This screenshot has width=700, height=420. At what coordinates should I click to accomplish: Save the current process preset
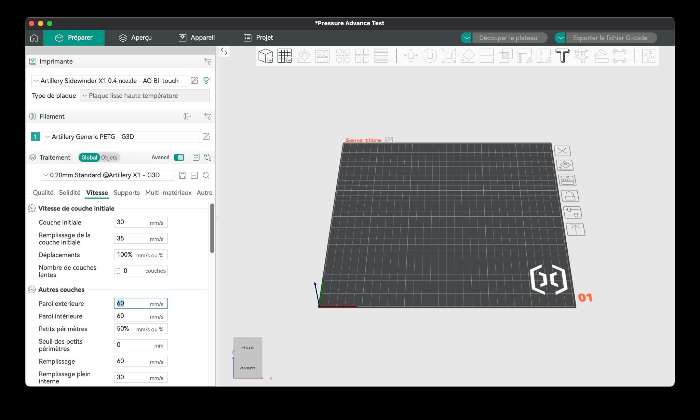[183, 175]
